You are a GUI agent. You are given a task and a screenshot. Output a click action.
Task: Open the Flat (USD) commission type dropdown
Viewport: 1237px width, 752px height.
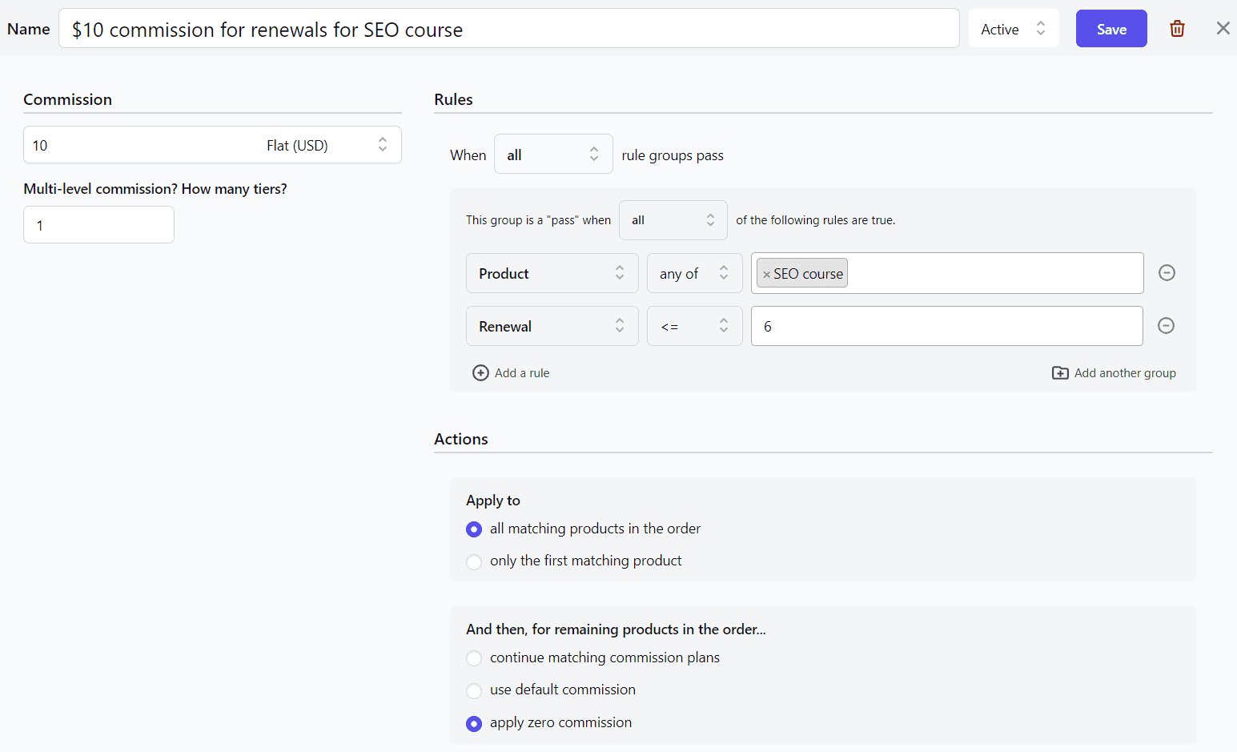tap(328, 145)
